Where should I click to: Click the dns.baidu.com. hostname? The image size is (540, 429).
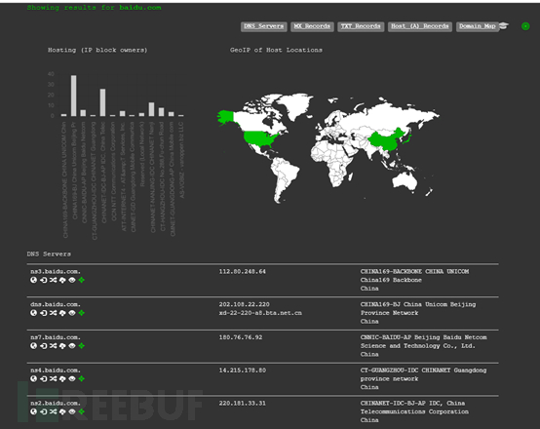pos(56,304)
